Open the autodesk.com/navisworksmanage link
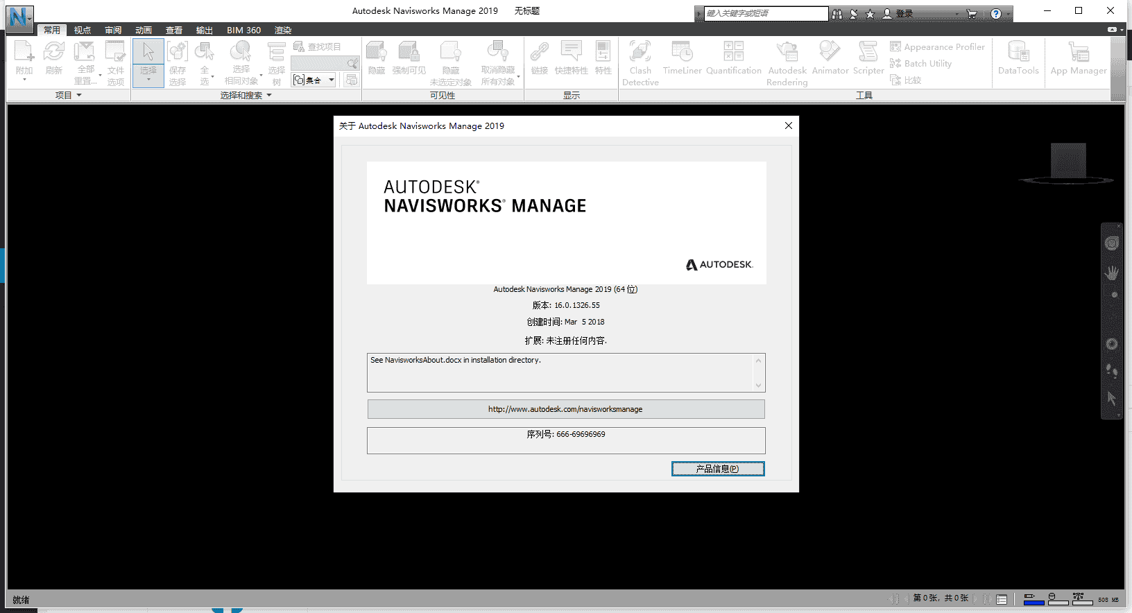1132x613 pixels. pyautogui.click(x=565, y=409)
